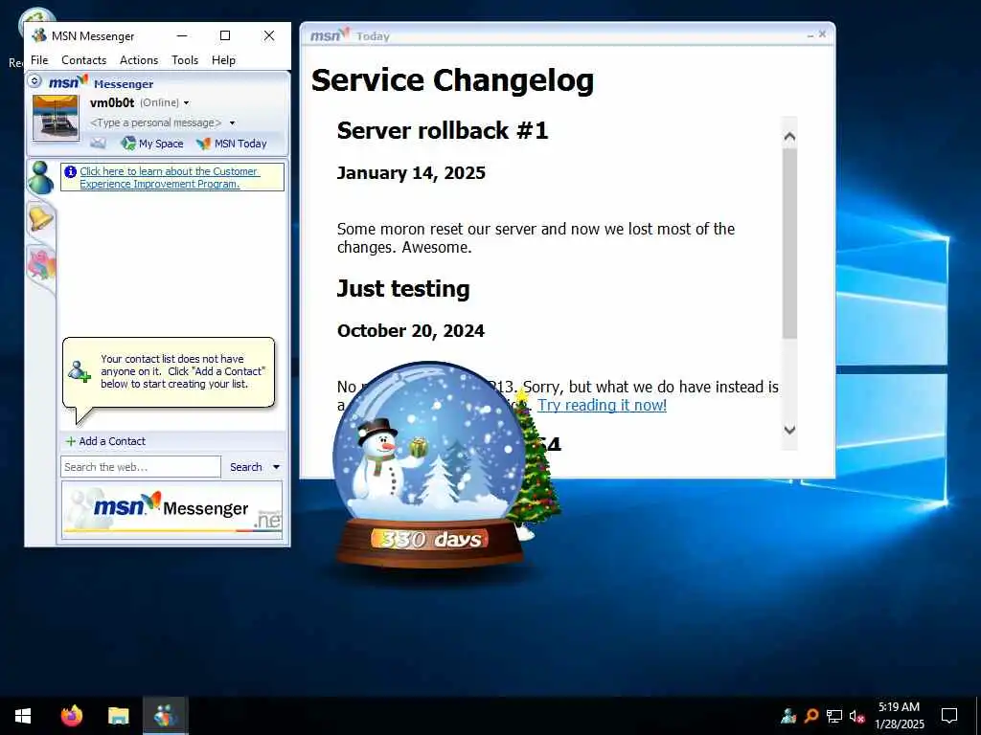Open the Tools menu
The height and width of the screenshot is (735, 981).
coord(185,60)
